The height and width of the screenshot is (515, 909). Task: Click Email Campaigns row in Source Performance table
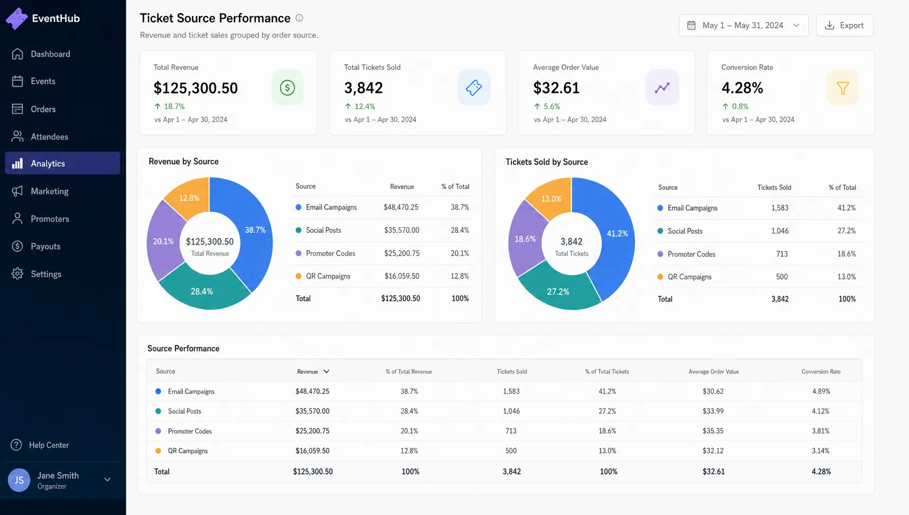[x=504, y=391]
